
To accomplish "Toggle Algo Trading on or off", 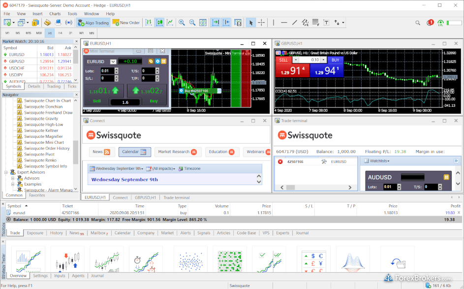I will pyautogui.click(x=93, y=23).
